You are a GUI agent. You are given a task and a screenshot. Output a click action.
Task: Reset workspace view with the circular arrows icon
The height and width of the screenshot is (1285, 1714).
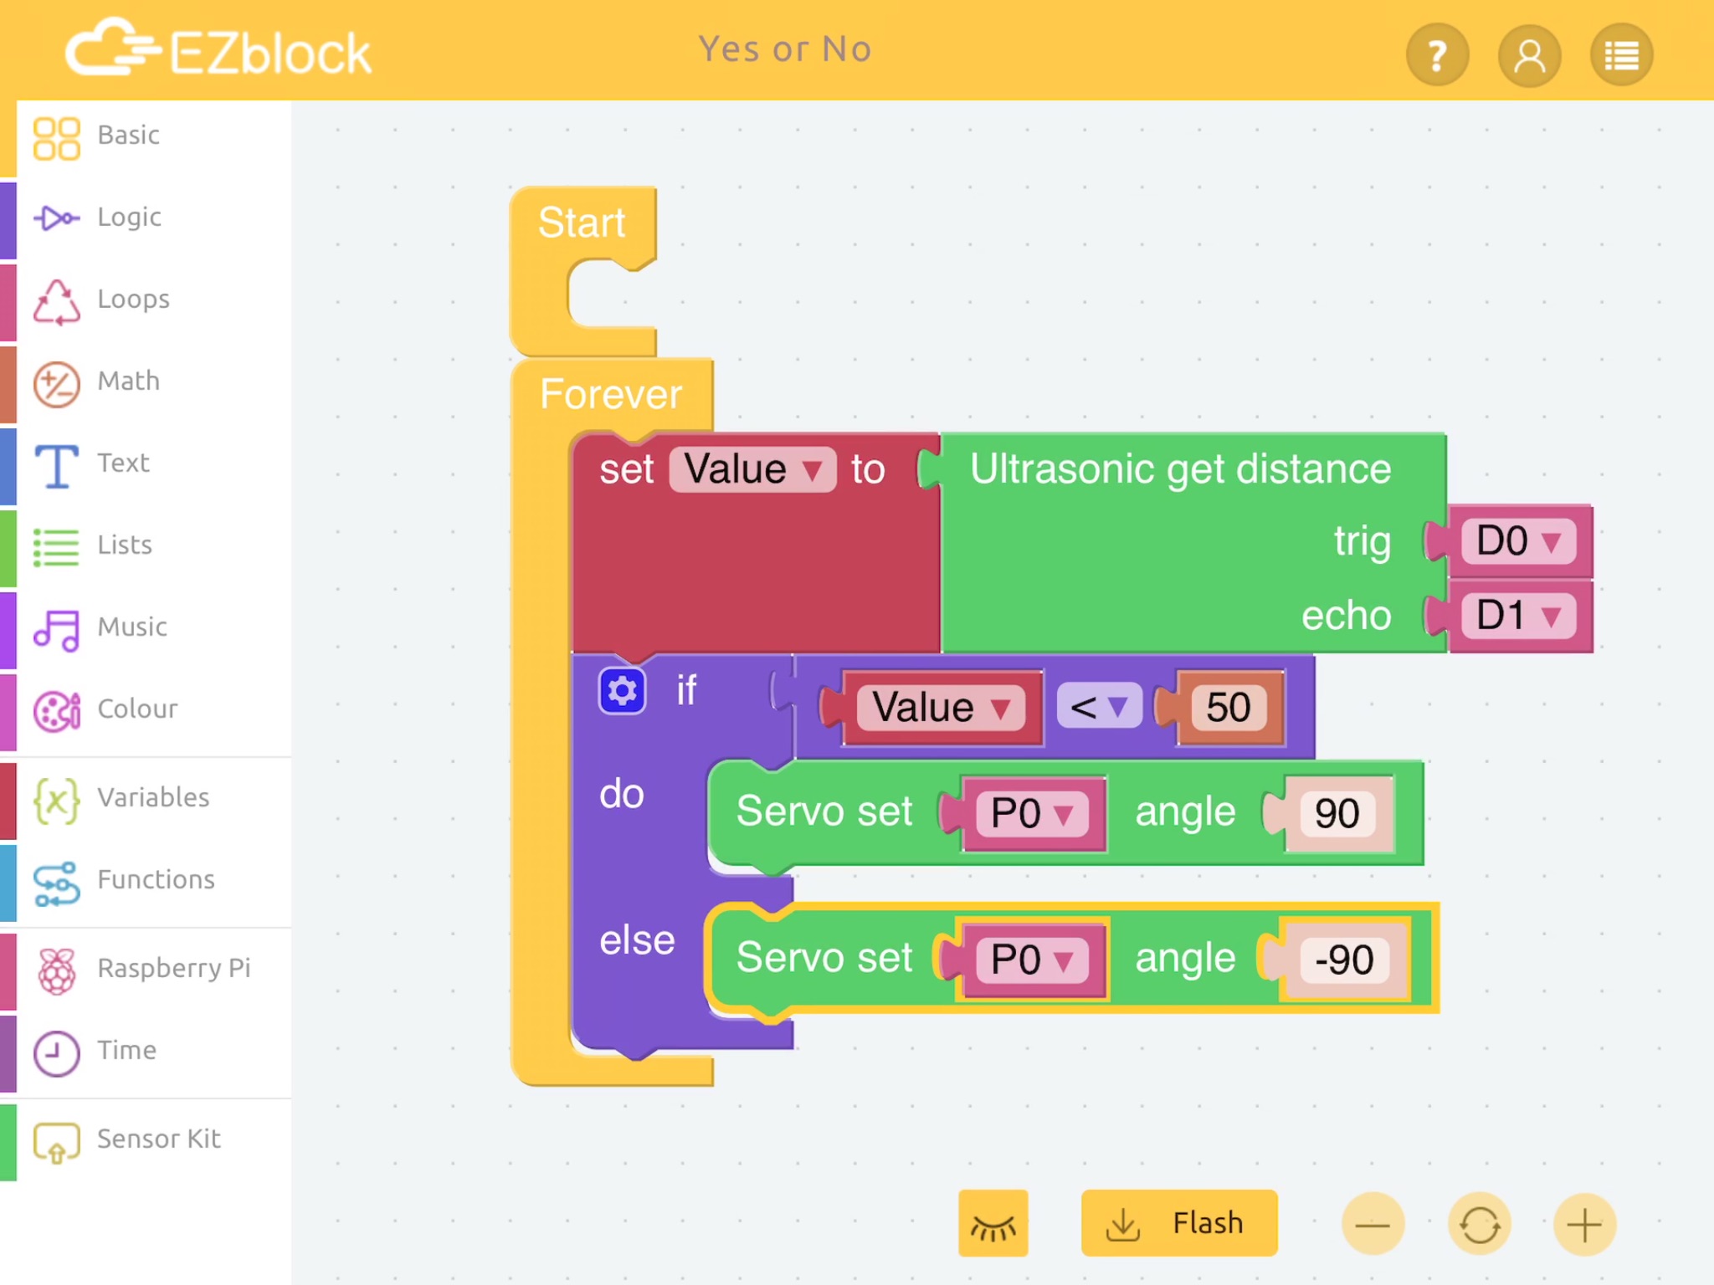click(1479, 1226)
